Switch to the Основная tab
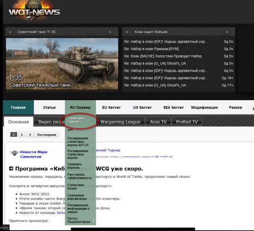Viewport: 254px width, 231px height. click(x=19, y=122)
